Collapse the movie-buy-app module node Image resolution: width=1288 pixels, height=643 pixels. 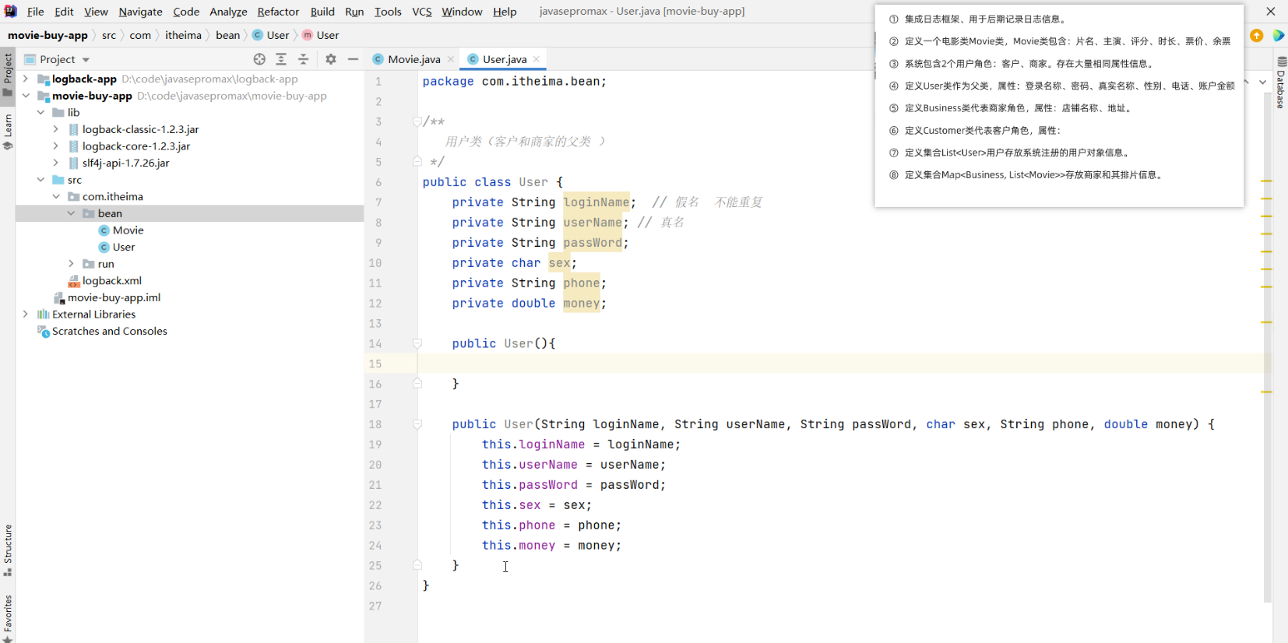[26, 96]
